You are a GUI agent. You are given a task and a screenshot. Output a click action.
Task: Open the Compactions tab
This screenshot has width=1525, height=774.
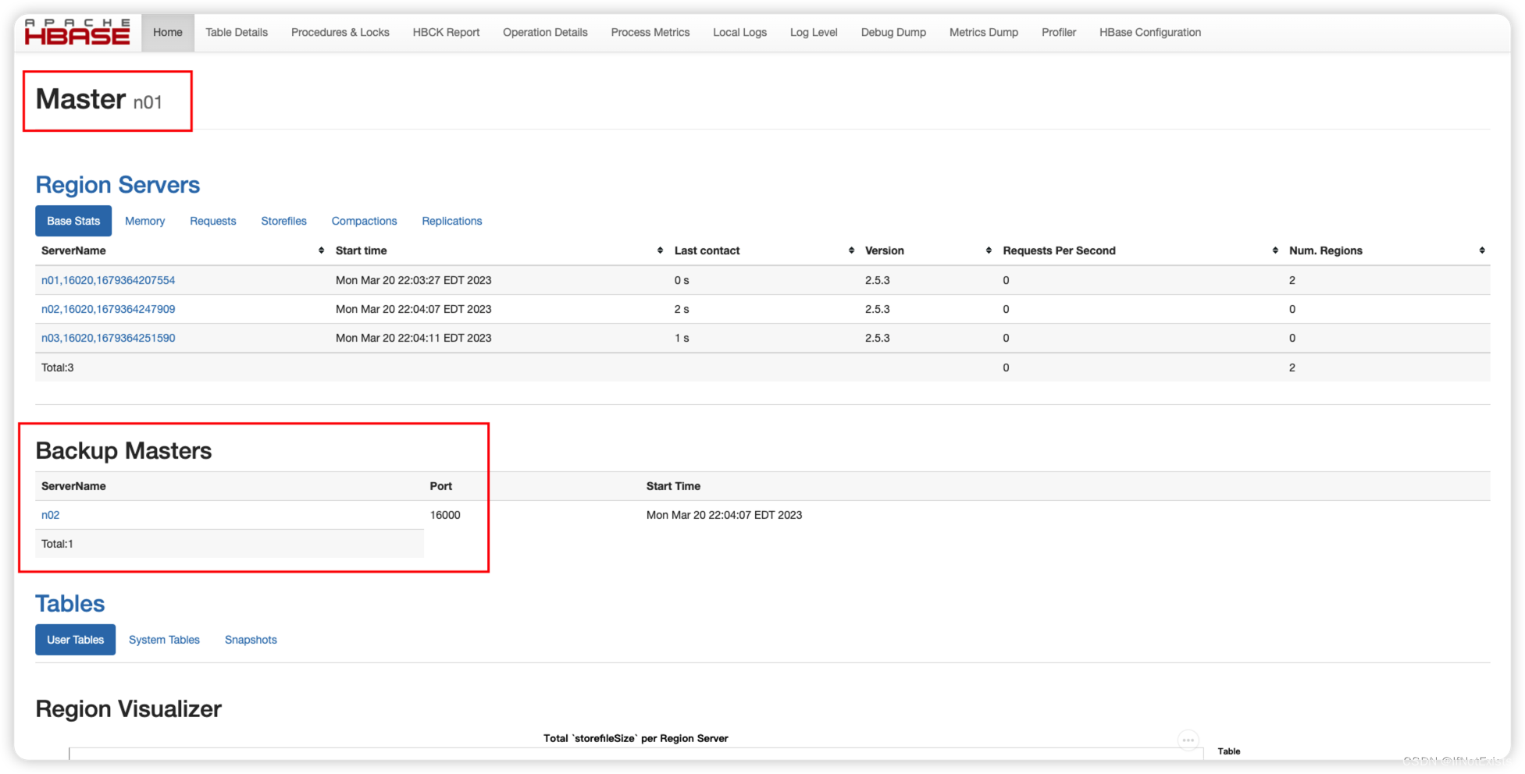coord(364,221)
